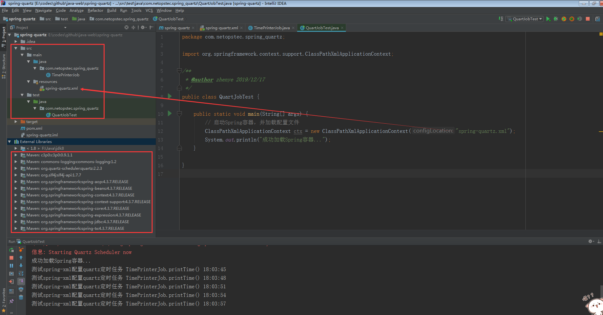Move down the stack trace arrow
This screenshot has height=315, width=603.
[21, 265]
